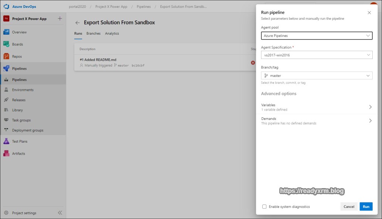
Task: Close the Run pipeline panel
Action: point(369,13)
